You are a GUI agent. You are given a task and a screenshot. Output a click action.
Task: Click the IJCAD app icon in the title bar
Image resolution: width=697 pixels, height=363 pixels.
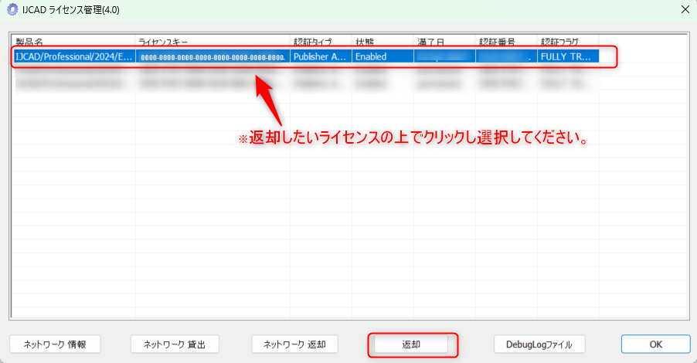pyautogui.click(x=12, y=9)
